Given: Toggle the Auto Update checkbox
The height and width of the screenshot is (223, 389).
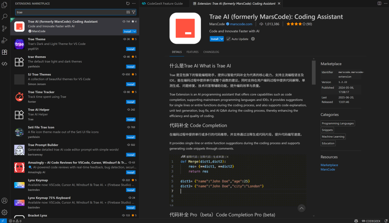Looking at the screenshot, I should click(228, 39).
